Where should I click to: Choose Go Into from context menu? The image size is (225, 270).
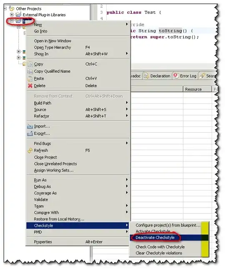coord(78,31)
